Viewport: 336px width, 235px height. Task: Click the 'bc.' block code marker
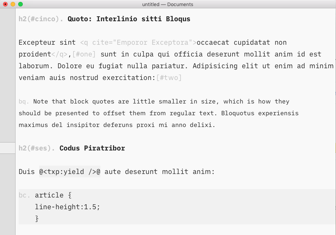pos(24,195)
